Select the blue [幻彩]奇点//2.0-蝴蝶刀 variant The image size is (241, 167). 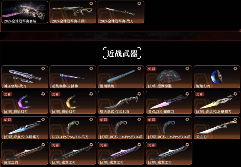pos(25,128)
